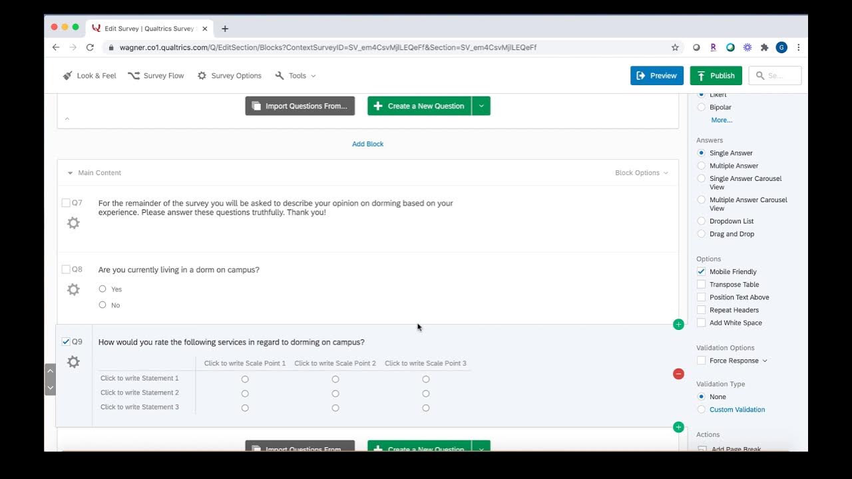Move Q9 up with side arrow
This screenshot has height=479, width=852.
pos(50,372)
